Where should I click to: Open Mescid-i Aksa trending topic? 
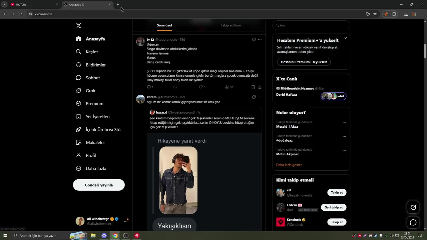click(x=287, y=127)
